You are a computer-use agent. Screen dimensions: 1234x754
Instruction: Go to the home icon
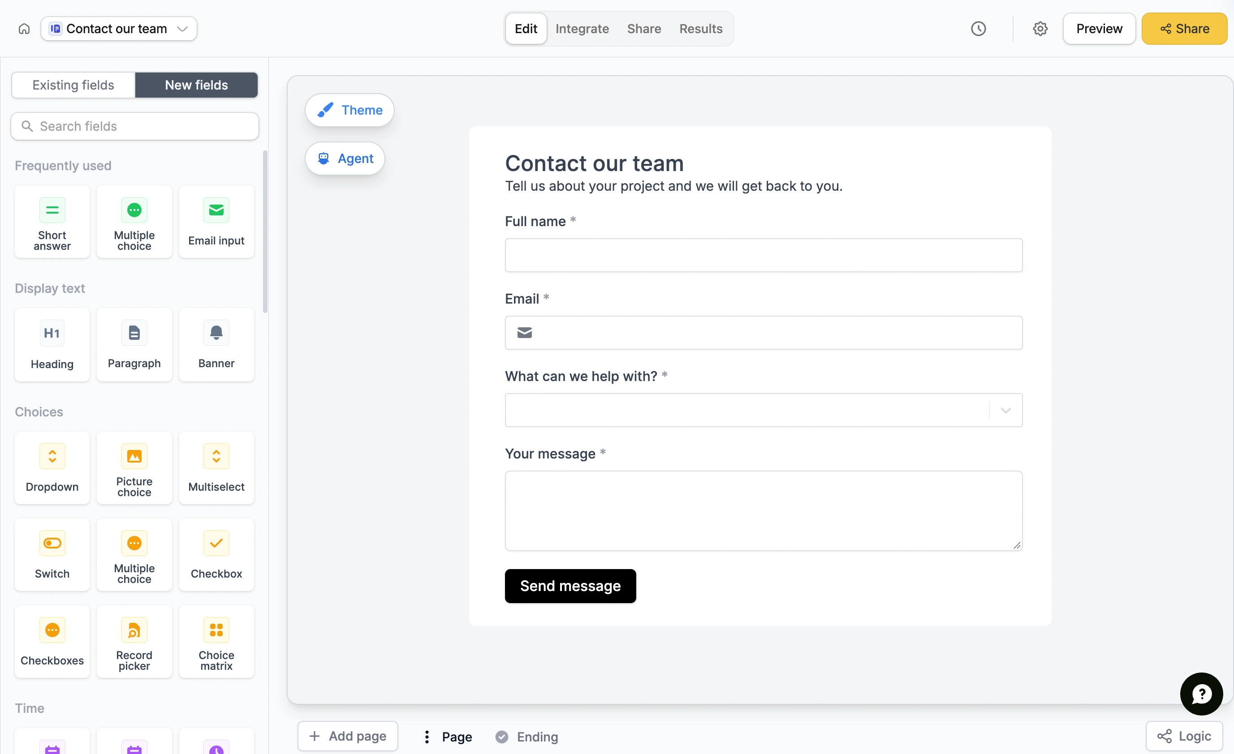coord(24,29)
